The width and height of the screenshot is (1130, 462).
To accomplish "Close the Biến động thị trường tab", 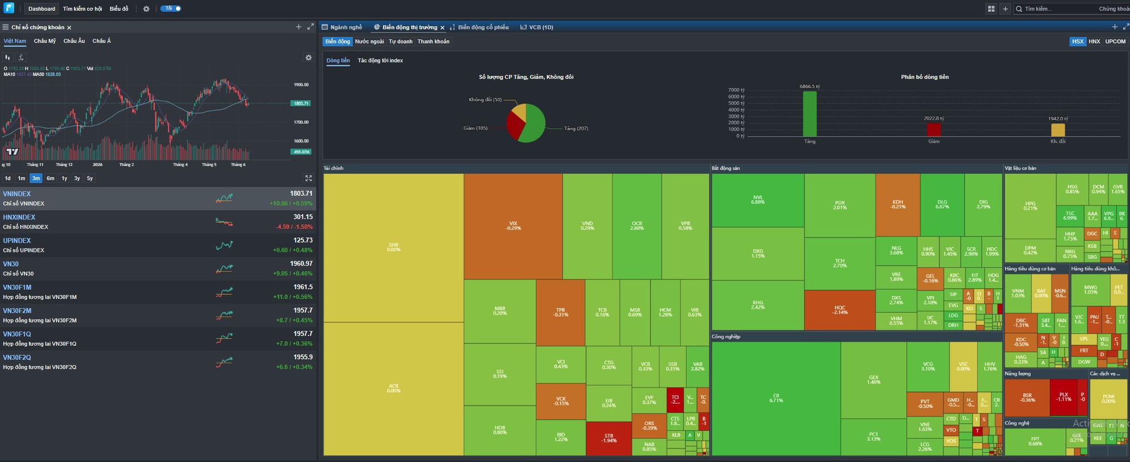I will (x=442, y=28).
